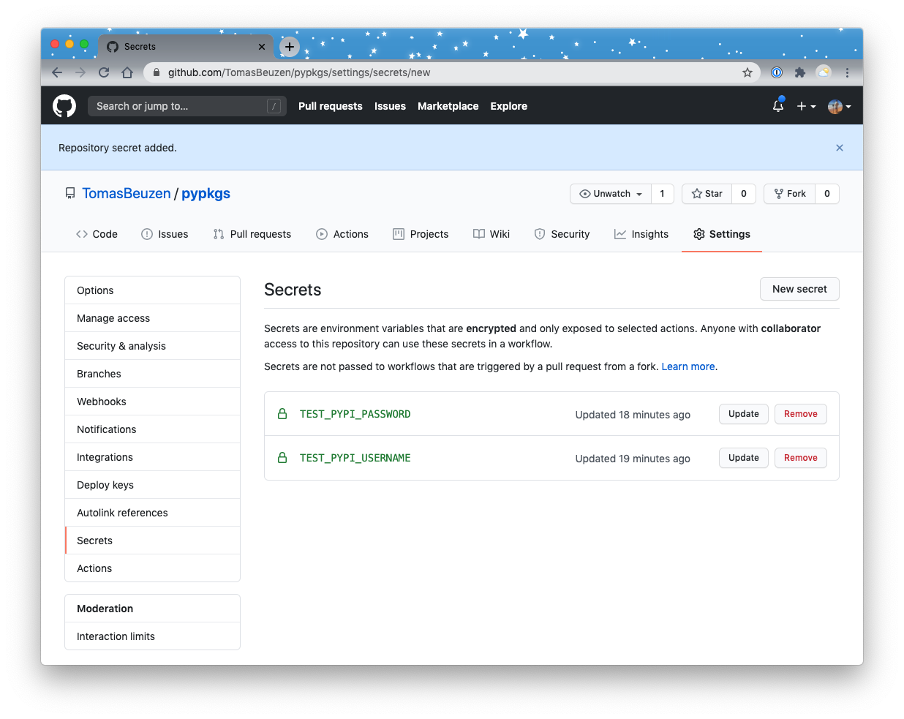Switch to the Wiki tab

click(491, 234)
